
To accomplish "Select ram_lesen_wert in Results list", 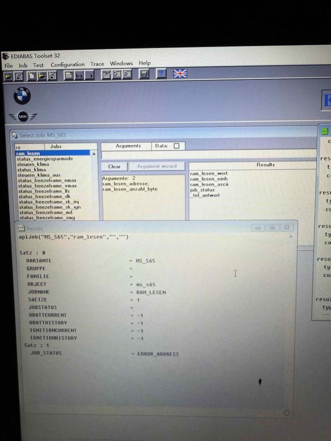I will 208,173.
